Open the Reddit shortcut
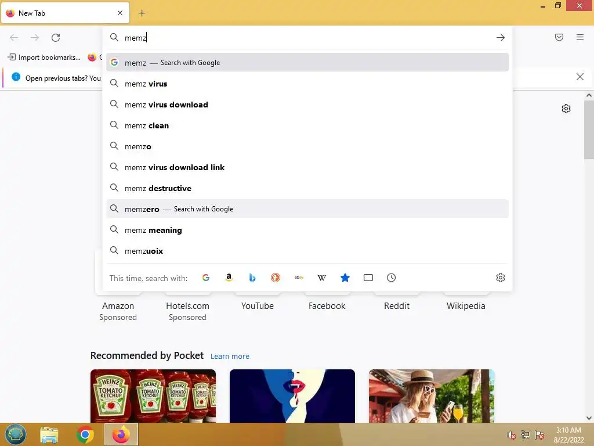The height and width of the screenshot is (446, 594). [x=397, y=305]
